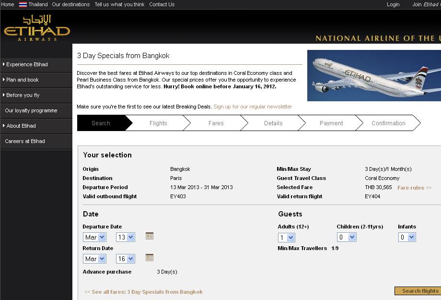The height and width of the screenshot is (300, 441).
Task: Click the Thailand flag icon
Action: 23,4
